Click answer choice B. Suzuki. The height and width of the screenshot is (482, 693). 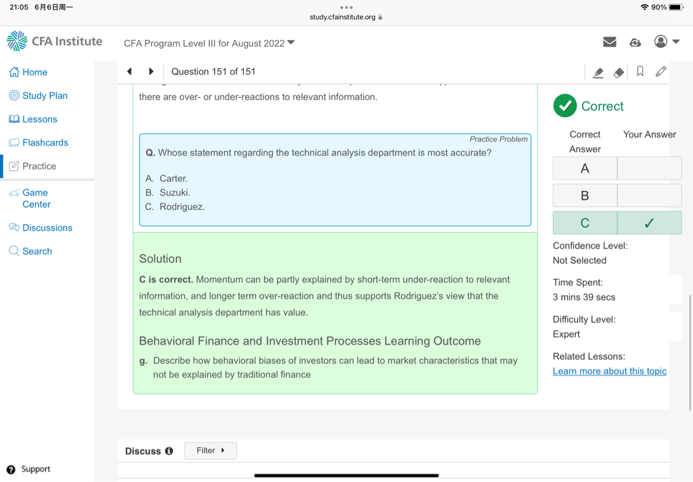point(168,193)
